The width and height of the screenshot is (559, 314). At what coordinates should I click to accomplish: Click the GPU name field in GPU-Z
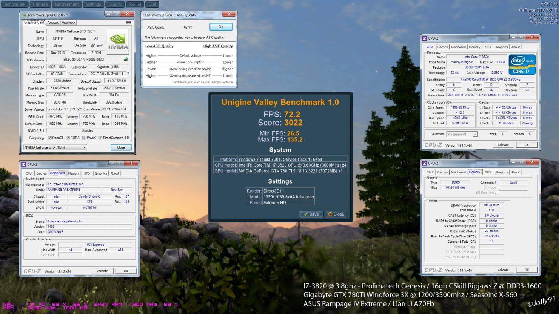tap(75, 32)
